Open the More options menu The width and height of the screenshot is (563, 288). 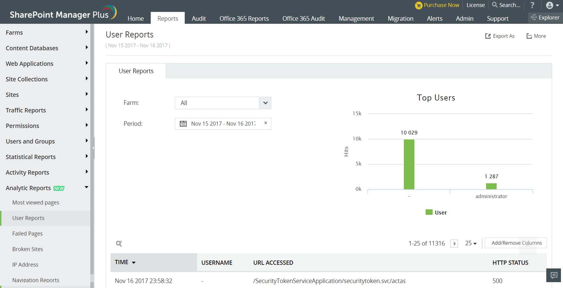click(x=536, y=36)
